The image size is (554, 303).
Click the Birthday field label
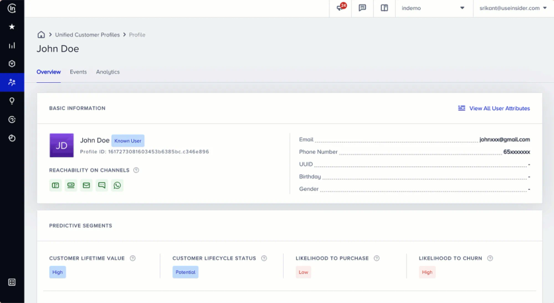[310, 176]
